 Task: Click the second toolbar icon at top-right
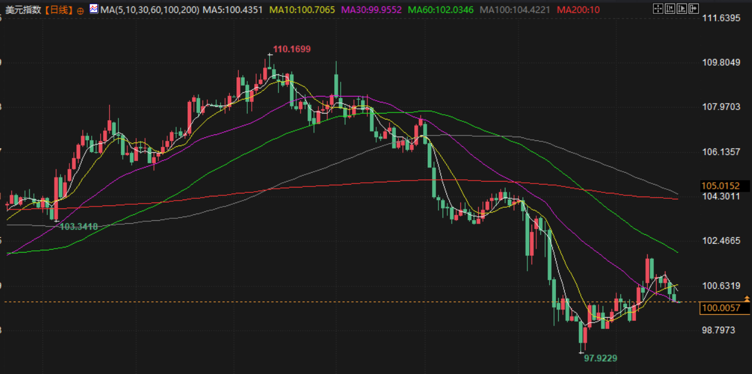tap(670, 8)
